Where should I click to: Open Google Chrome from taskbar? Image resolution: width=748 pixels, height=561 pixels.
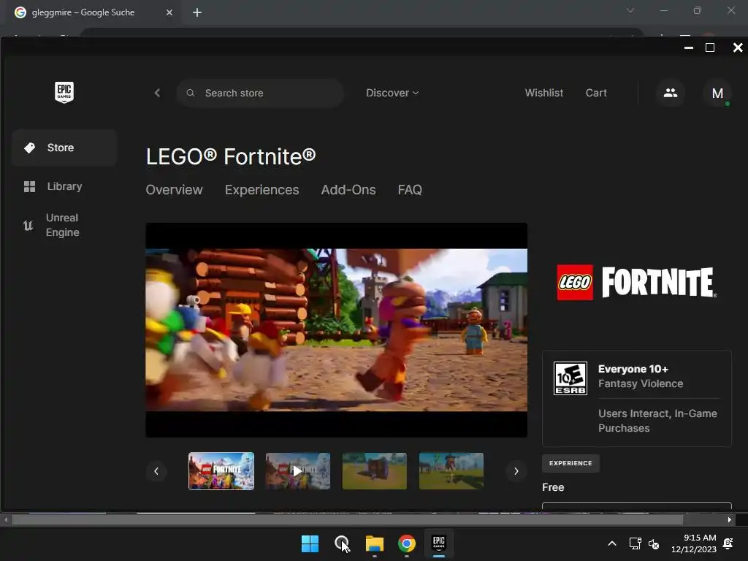[406, 543]
